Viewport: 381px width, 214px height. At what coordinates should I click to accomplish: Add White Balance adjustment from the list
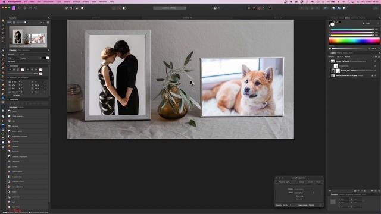point(27,116)
